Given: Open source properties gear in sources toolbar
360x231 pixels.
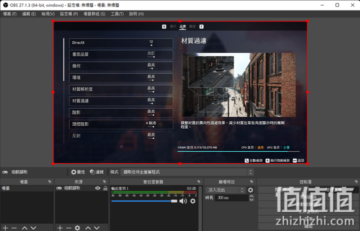Looking at the screenshot, I should (x=77, y=228).
